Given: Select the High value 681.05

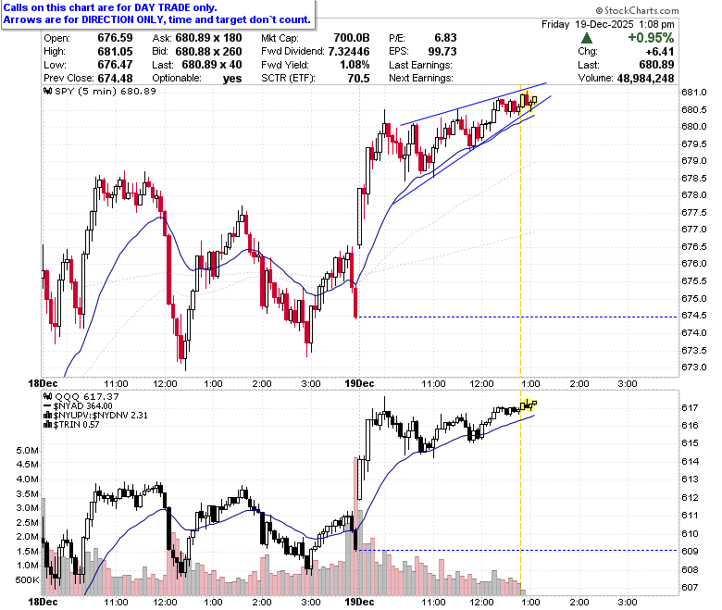Looking at the screenshot, I should [115, 51].
